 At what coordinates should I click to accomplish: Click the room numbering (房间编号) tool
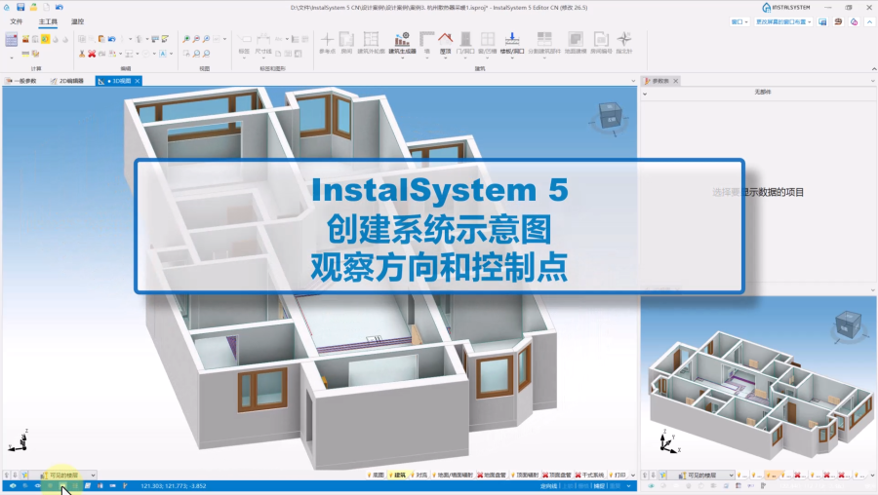point(601,43)
